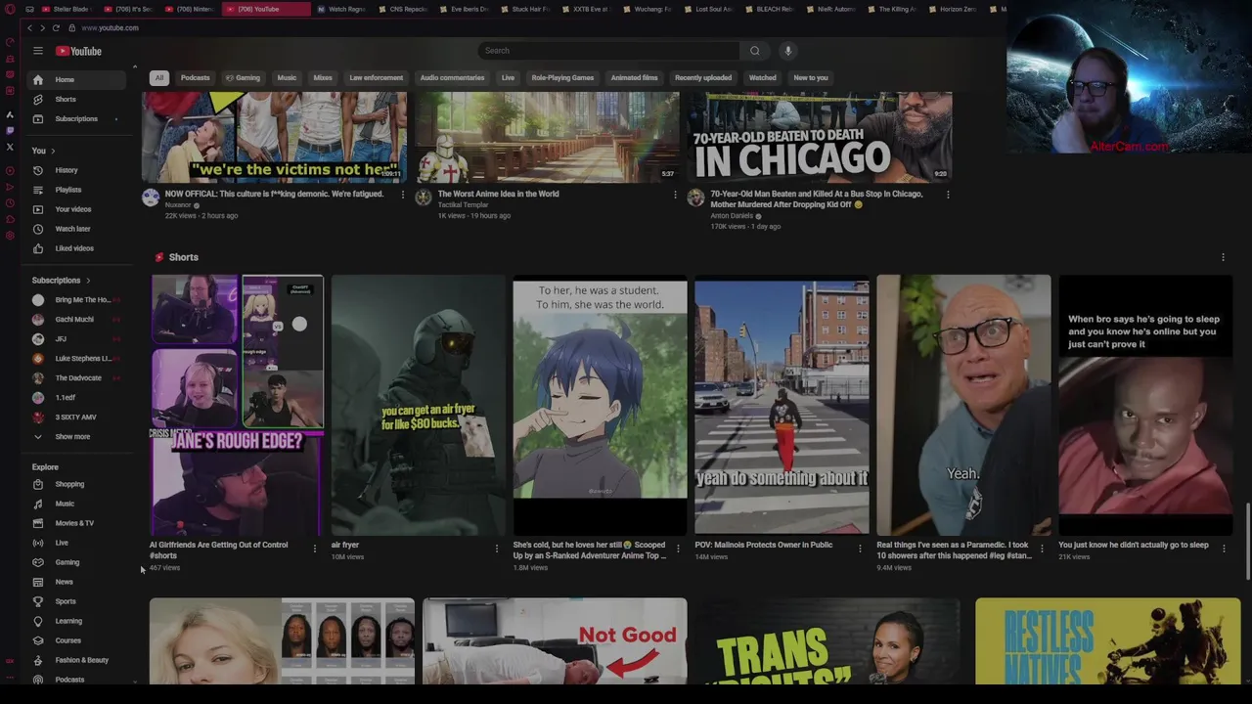The width and height of the screenshot is (1252, 704).
Task: Expand Subscriptions section chevron
Action: click(x=88, y=281)
